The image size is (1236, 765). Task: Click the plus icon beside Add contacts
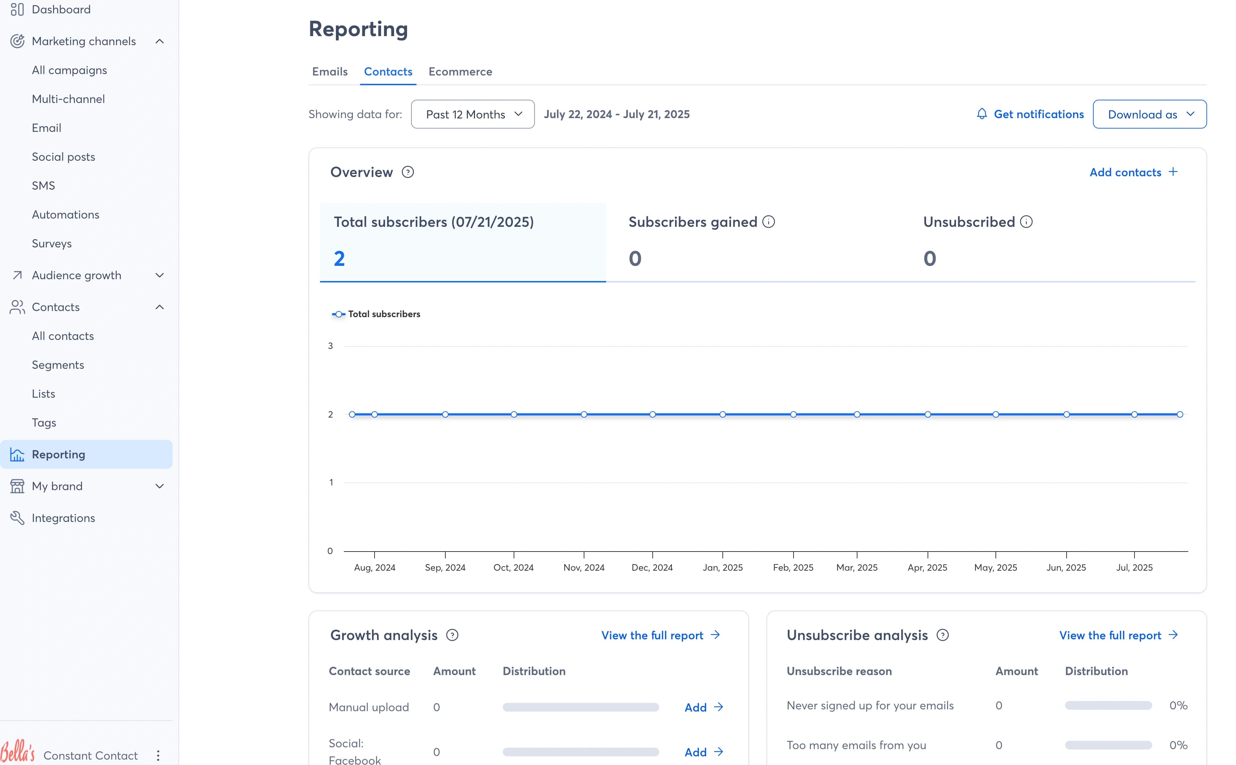1173,172
